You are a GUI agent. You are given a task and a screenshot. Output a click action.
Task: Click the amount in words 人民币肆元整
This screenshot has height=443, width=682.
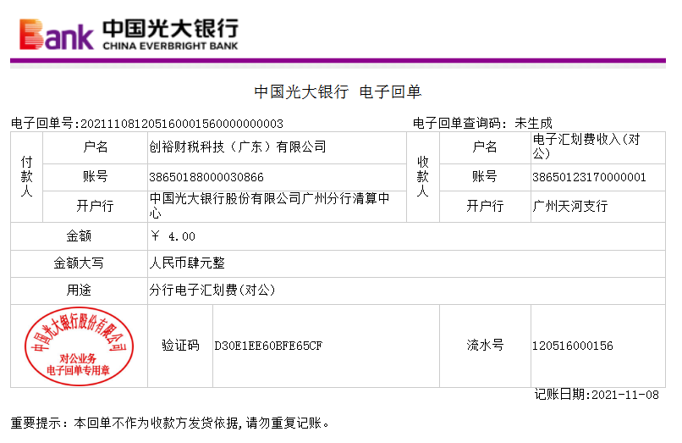point(187,263)
